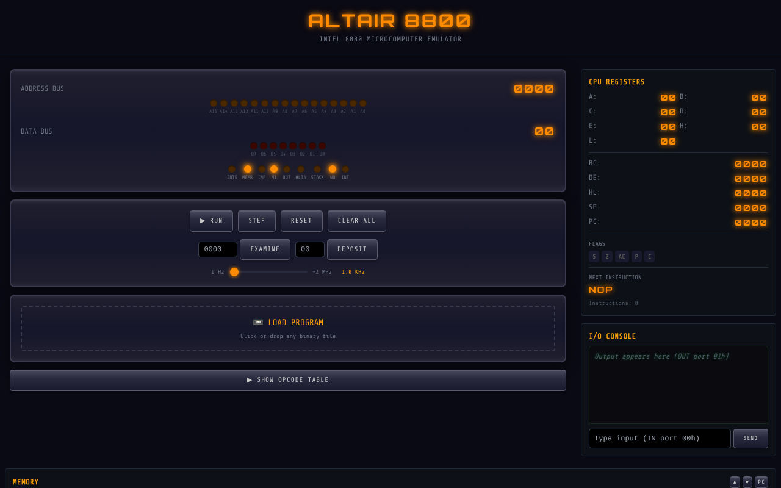Viewport: 781px width, 488px height.
Task: Click the A register value
Action: [x=668, y=98]
